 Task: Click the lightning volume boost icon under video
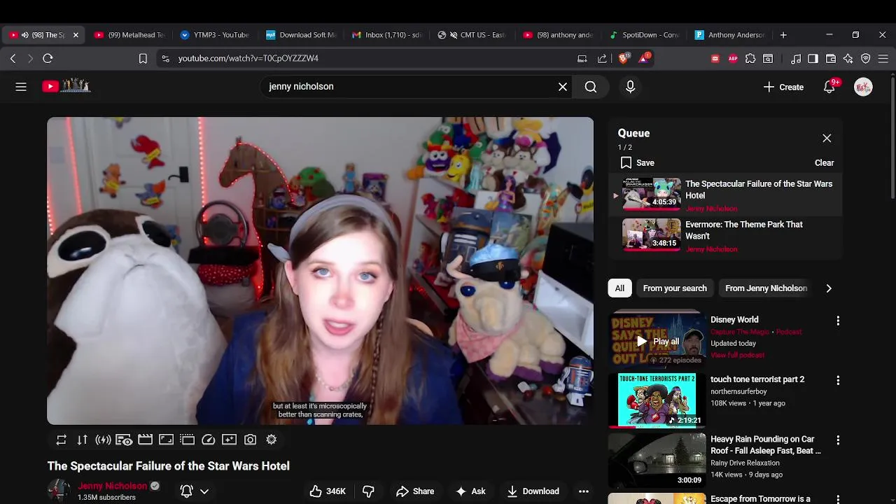click(x=103, y=440)
